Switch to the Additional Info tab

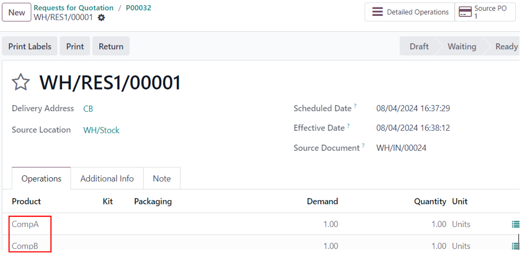pyautogui.click(x=107, y=178)
